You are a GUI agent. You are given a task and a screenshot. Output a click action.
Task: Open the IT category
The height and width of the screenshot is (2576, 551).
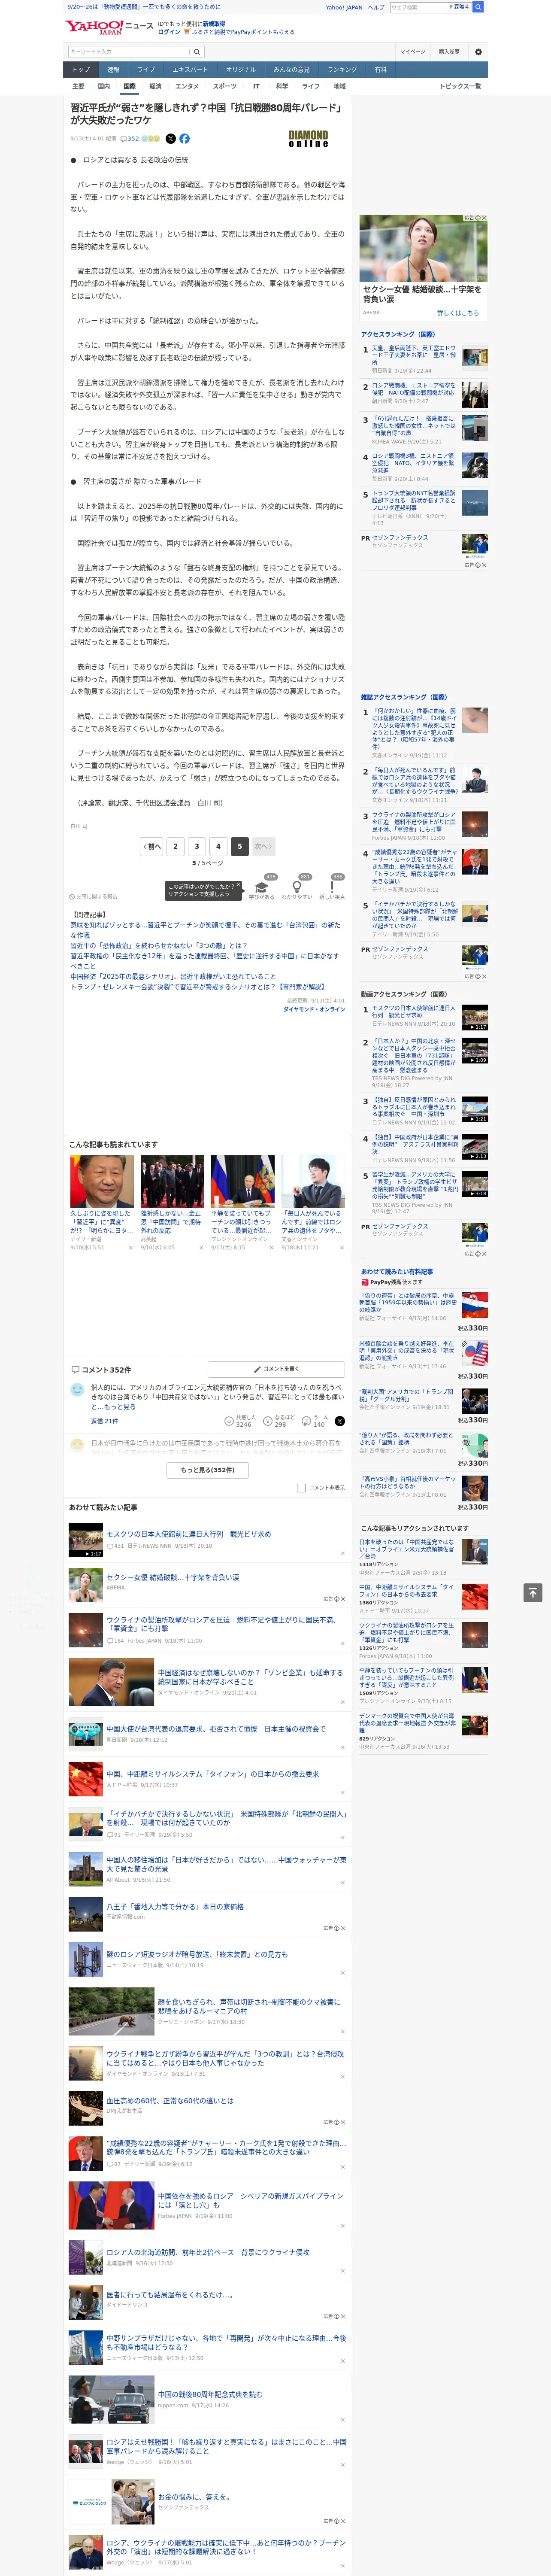256,86
